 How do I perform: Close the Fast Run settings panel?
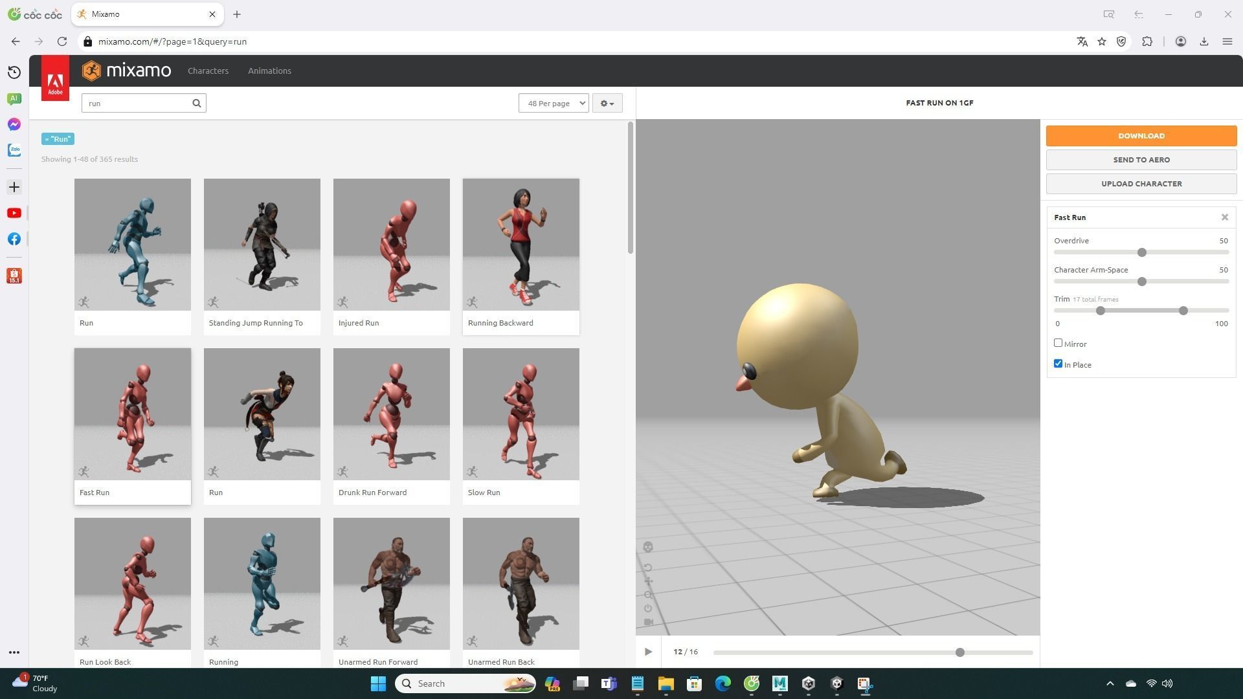point(1225,217)
